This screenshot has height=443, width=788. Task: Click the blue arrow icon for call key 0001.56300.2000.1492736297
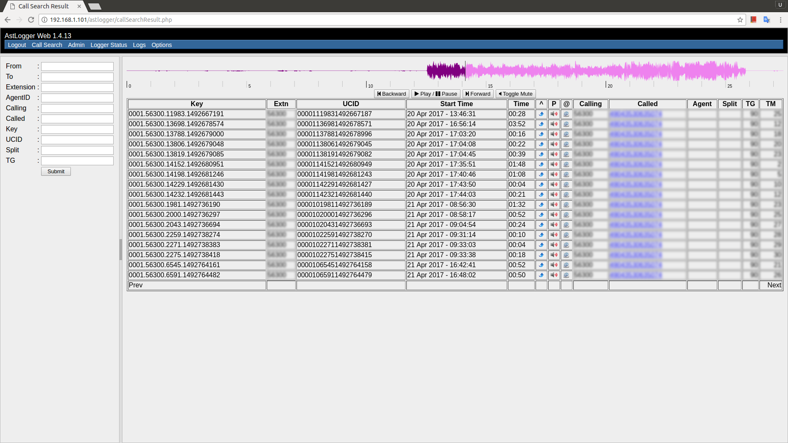point(541,214)
